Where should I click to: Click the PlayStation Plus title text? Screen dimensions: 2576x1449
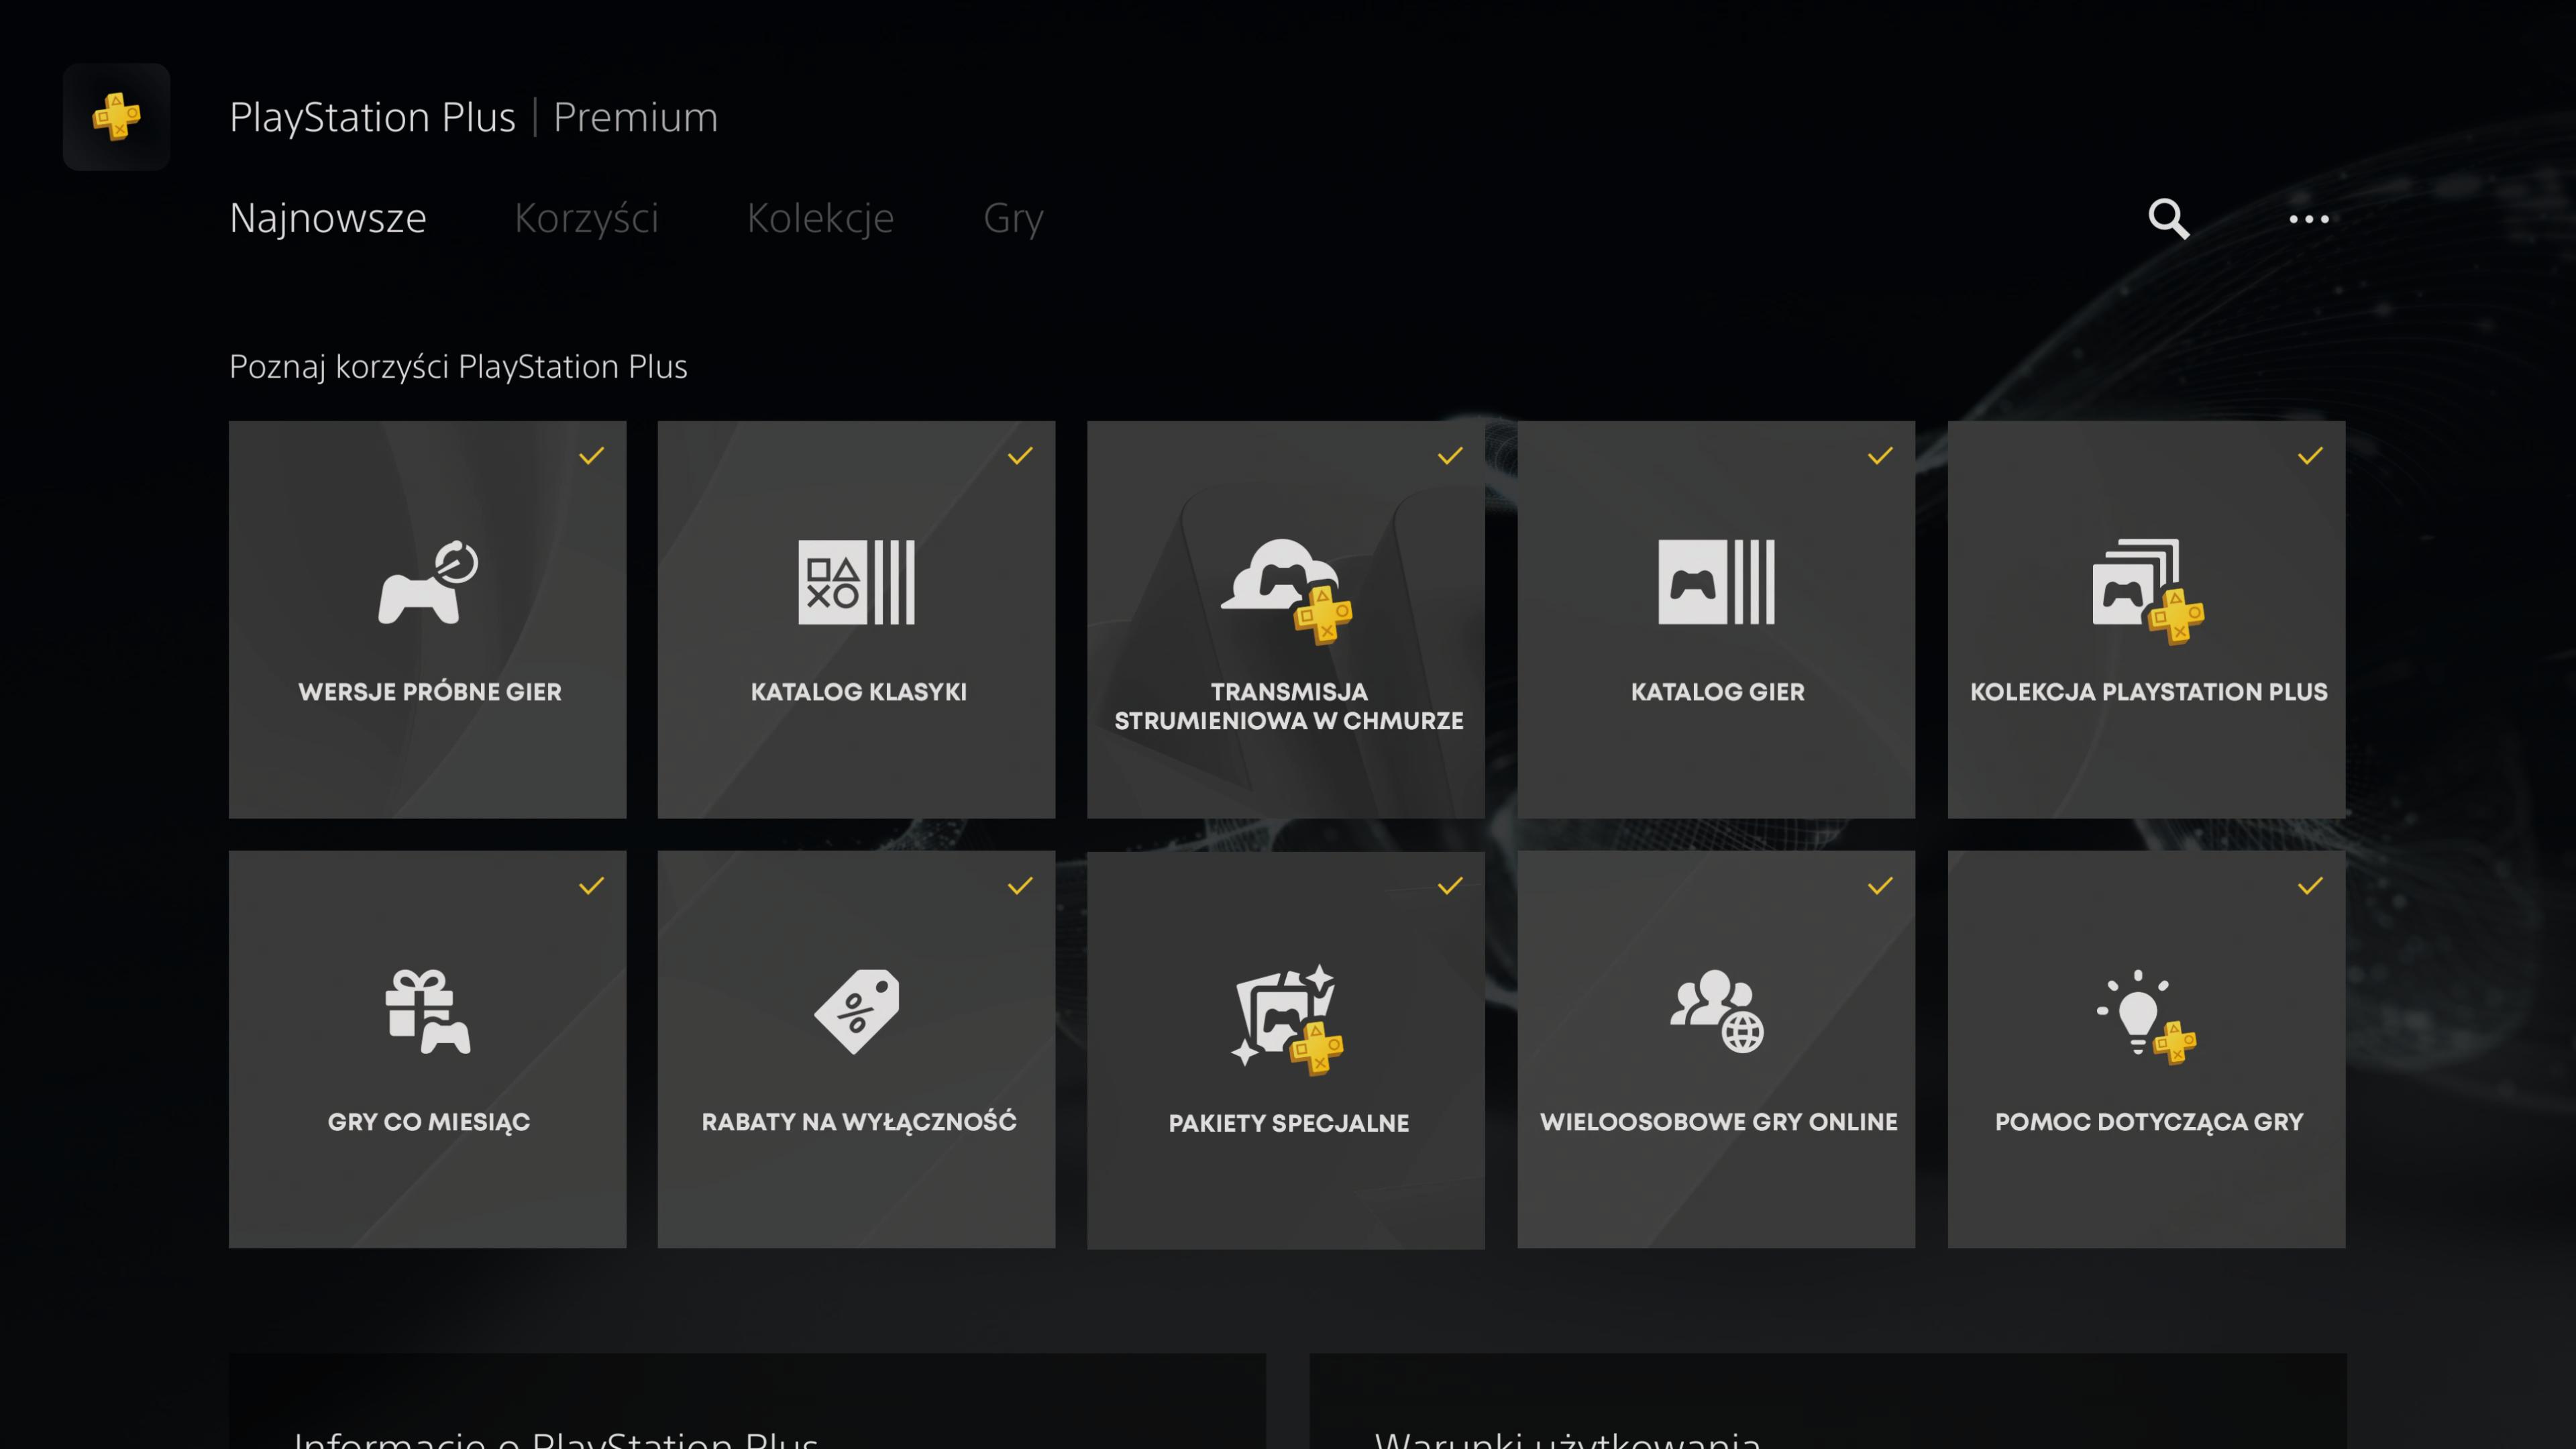tap(372, 117)
